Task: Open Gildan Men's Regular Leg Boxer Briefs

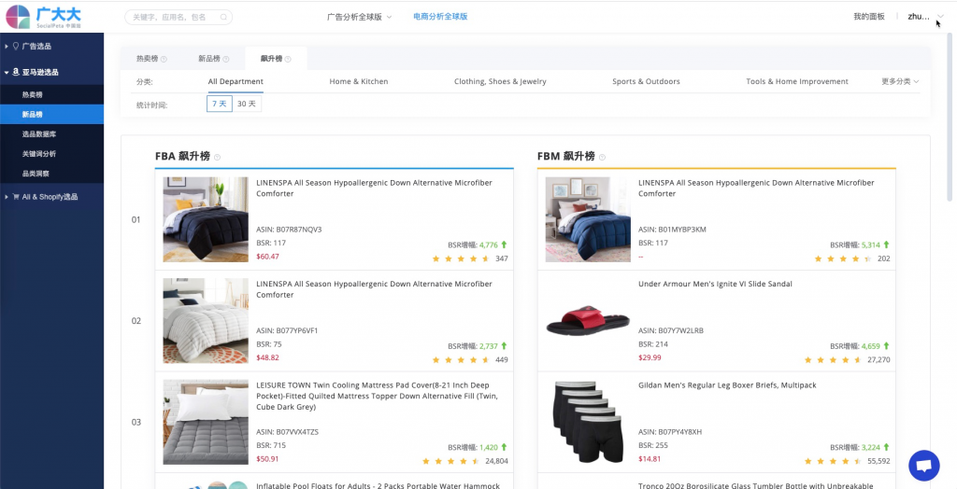Action: coord(727,384)
